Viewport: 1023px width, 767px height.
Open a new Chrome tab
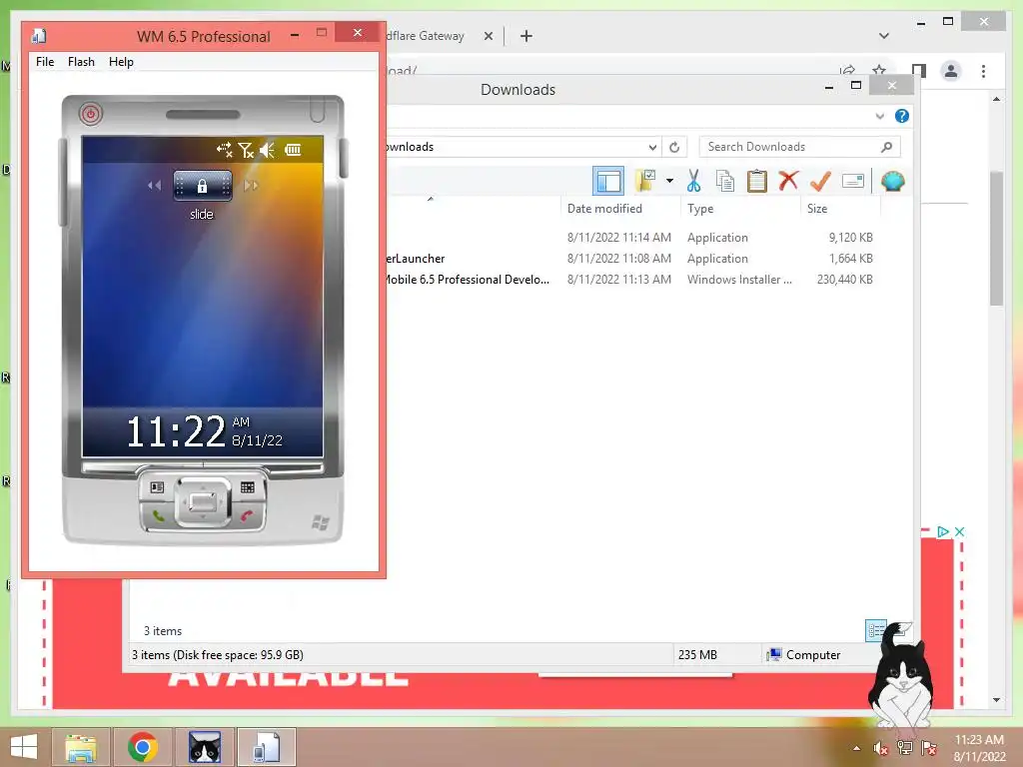pos(526,36)
